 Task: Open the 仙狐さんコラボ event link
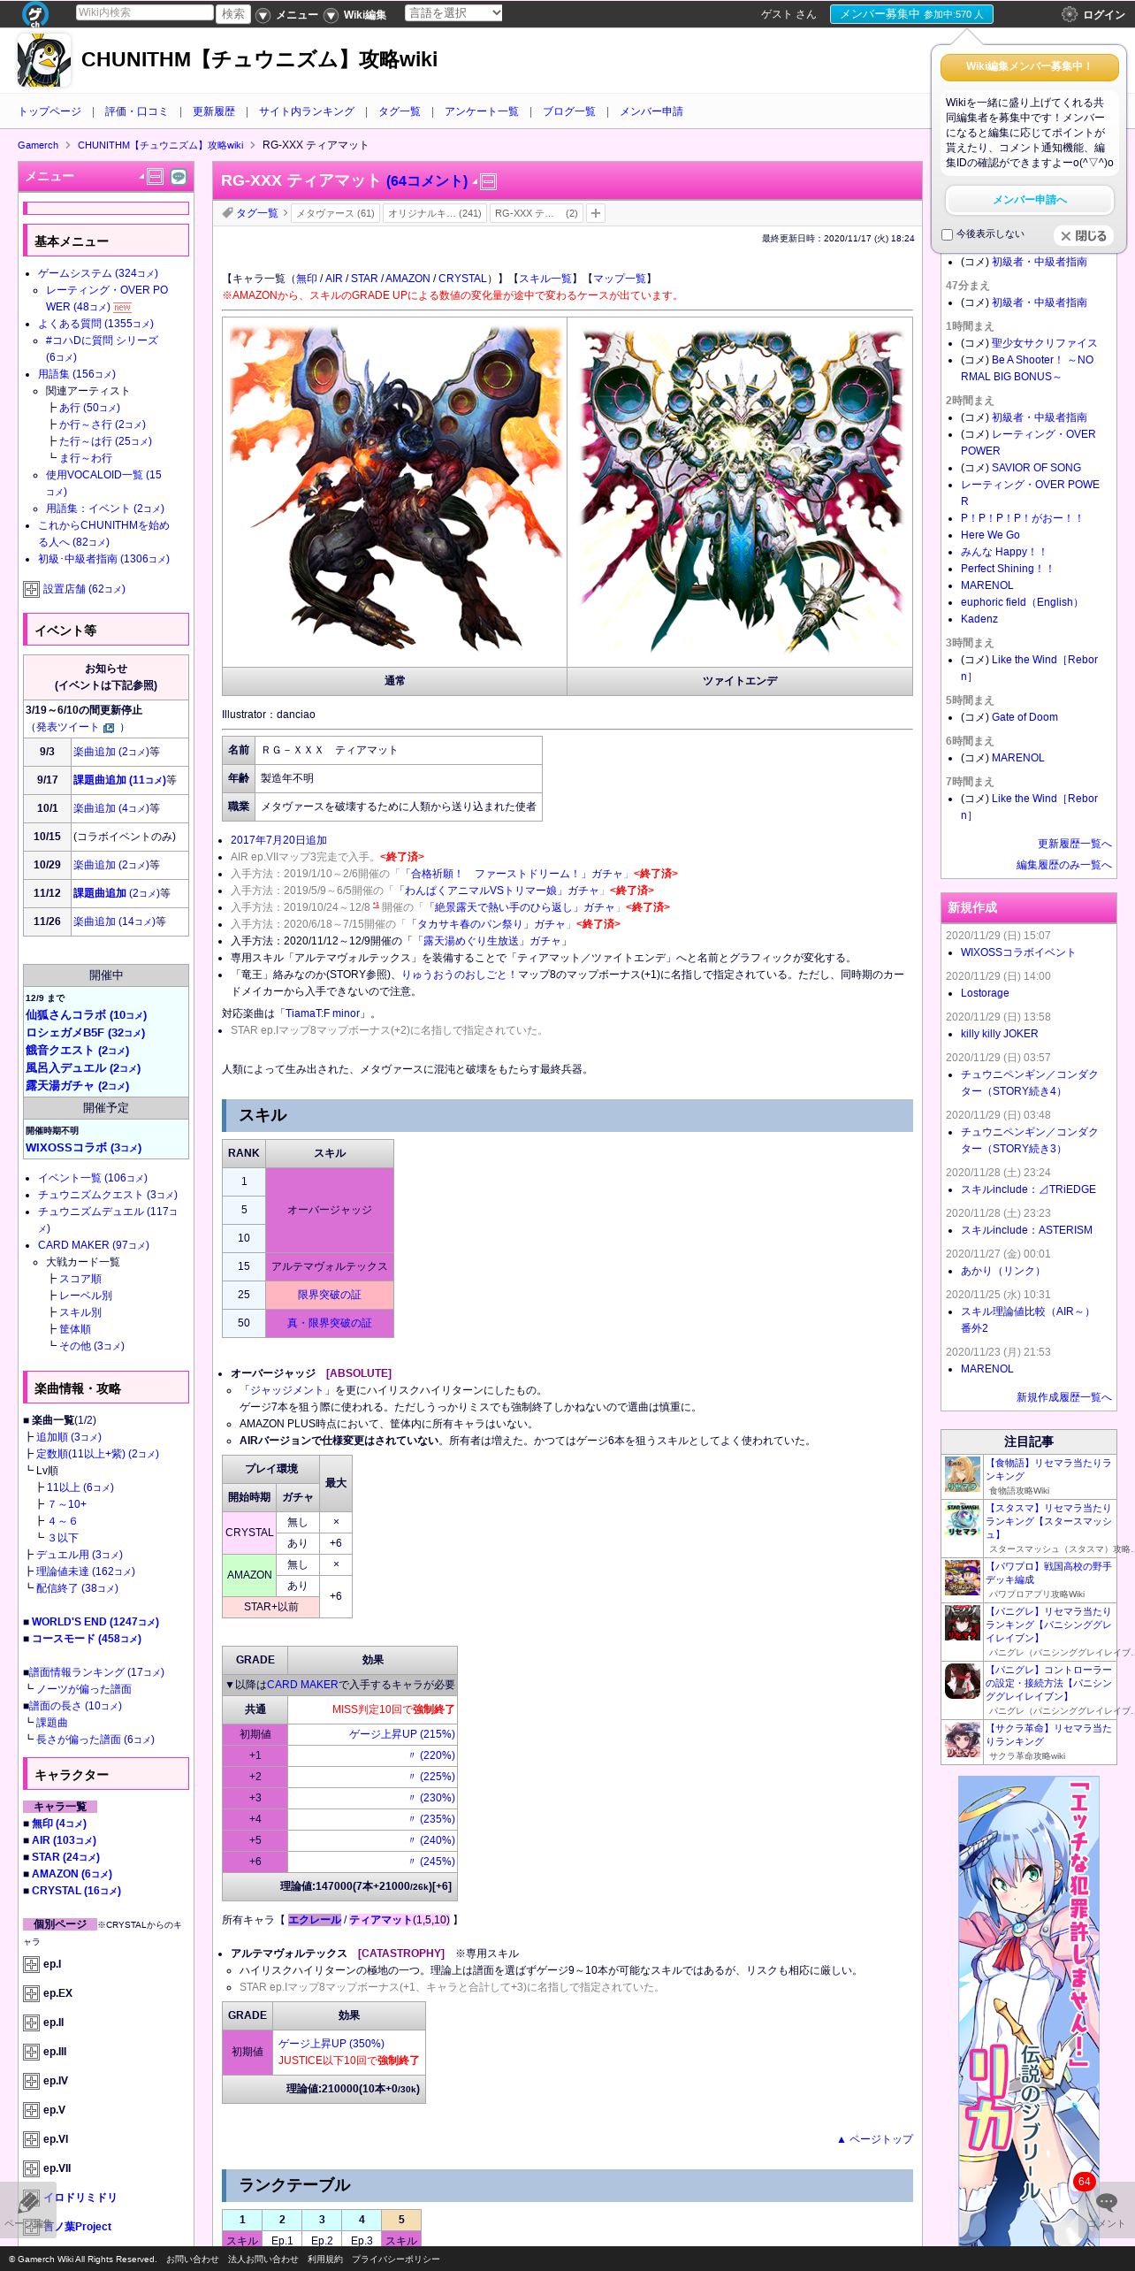[87, 1015]
